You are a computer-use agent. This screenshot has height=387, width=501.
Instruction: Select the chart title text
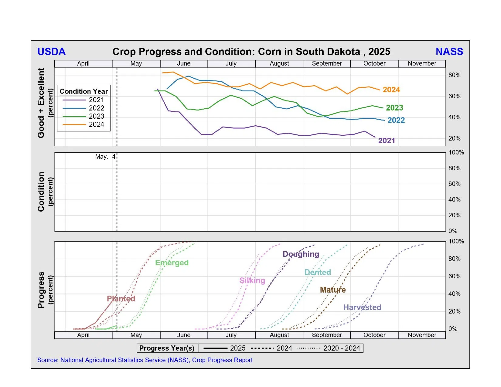pos(251,52)
